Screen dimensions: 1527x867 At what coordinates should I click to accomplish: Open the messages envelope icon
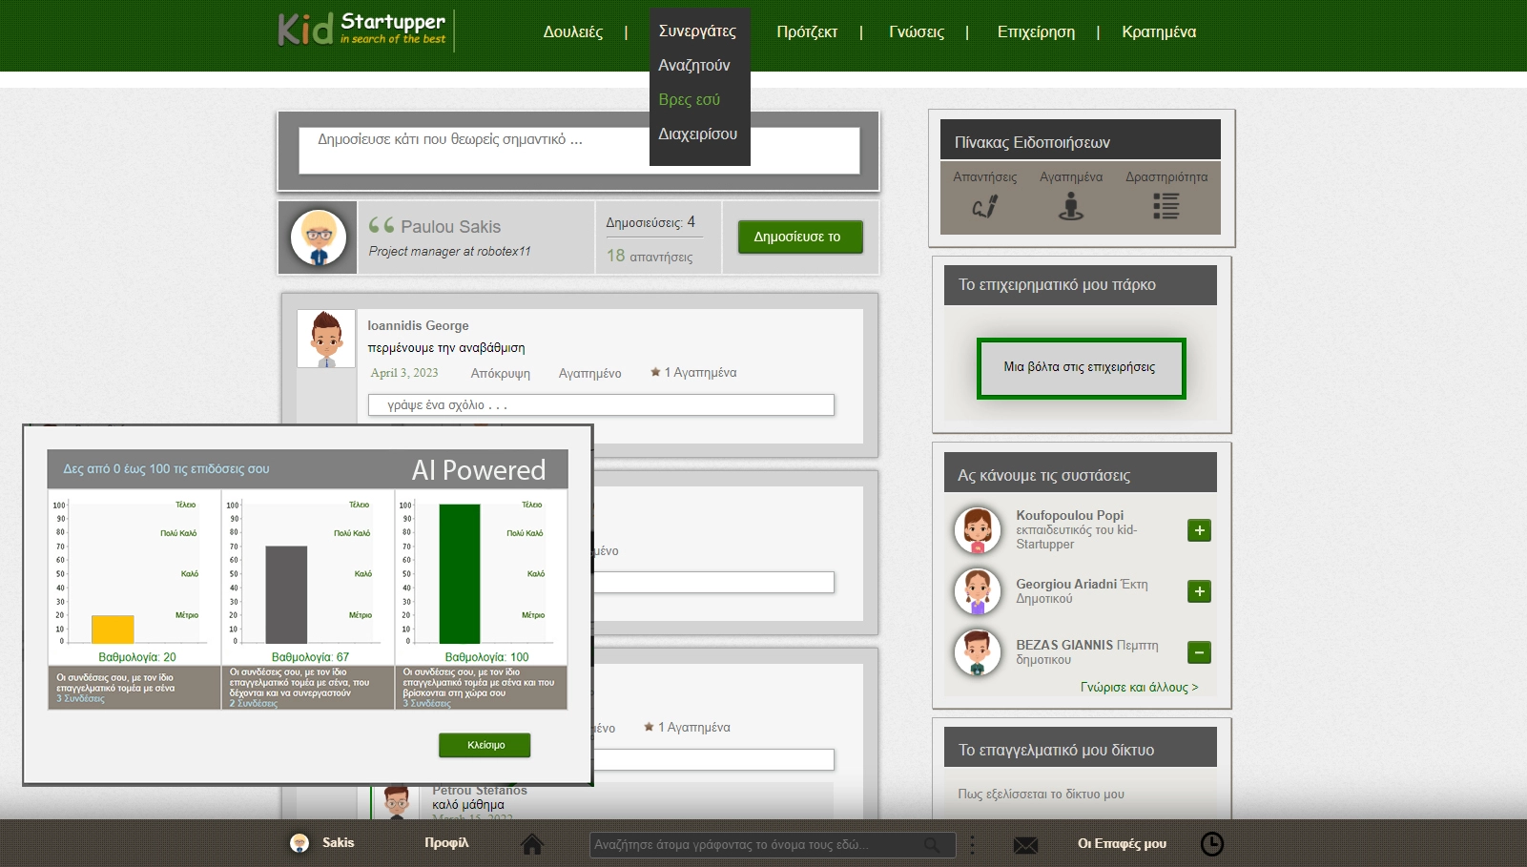click(x=1025, y=845)
